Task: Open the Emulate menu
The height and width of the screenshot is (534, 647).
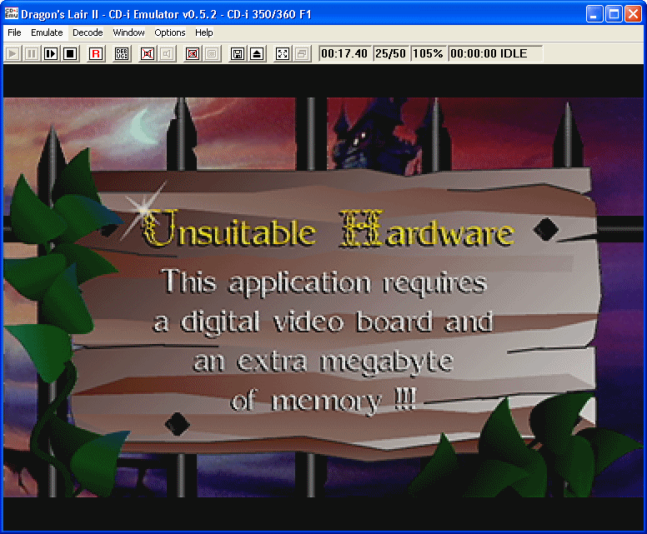Action: [47, 32]
